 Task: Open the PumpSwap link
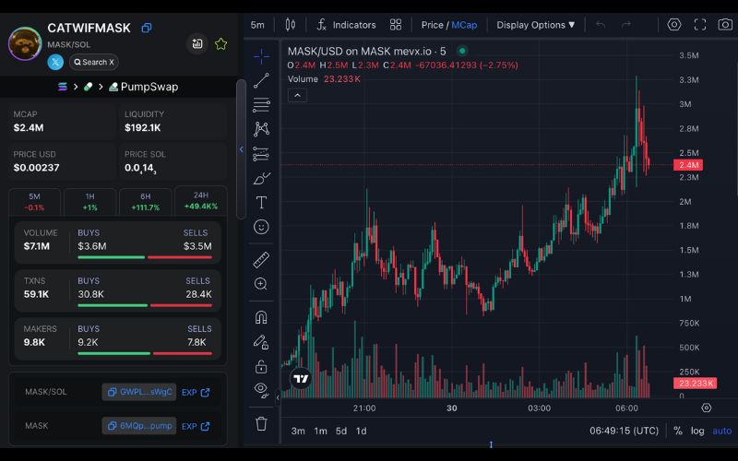click(144, 87)
